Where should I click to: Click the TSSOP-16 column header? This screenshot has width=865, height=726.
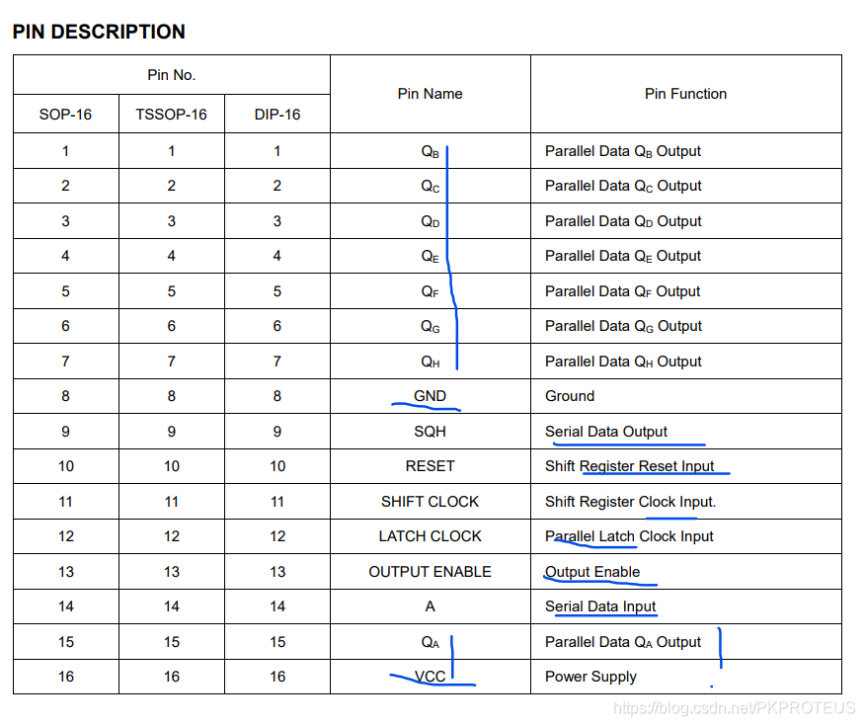tap(171, 115)
